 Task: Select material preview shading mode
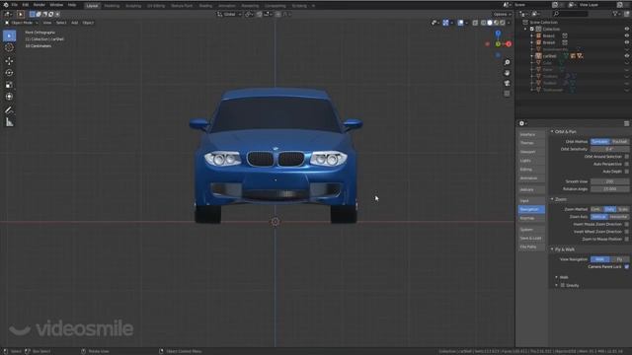pos(496,23)
